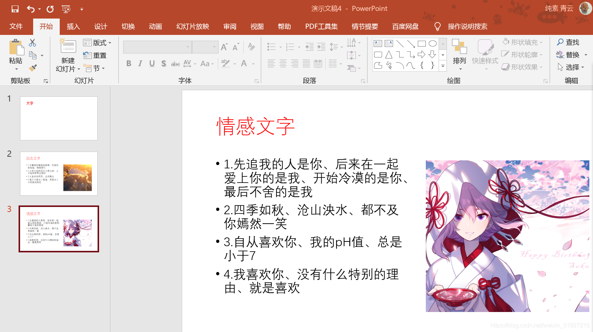Click Decrease Font Size icon
593x332 pixels.
coord(236,47)
